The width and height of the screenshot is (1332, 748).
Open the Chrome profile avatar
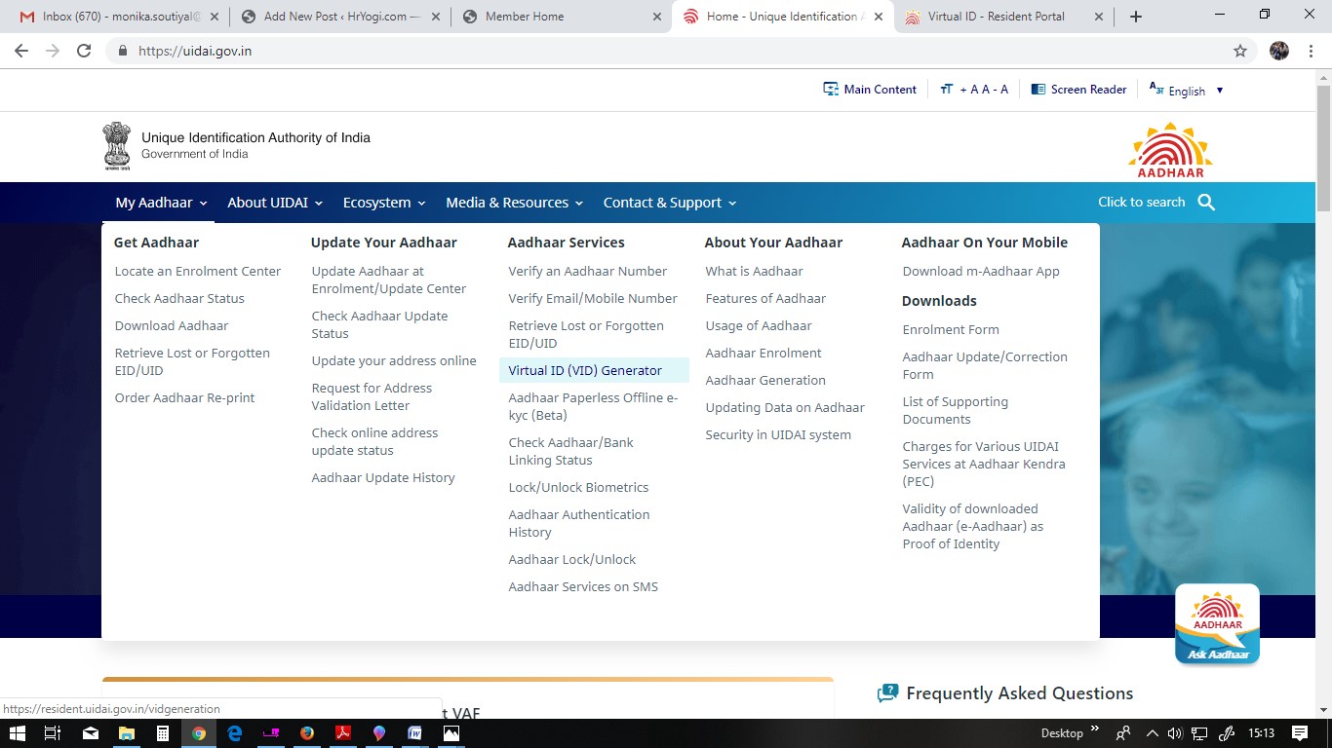[1279, 51]
